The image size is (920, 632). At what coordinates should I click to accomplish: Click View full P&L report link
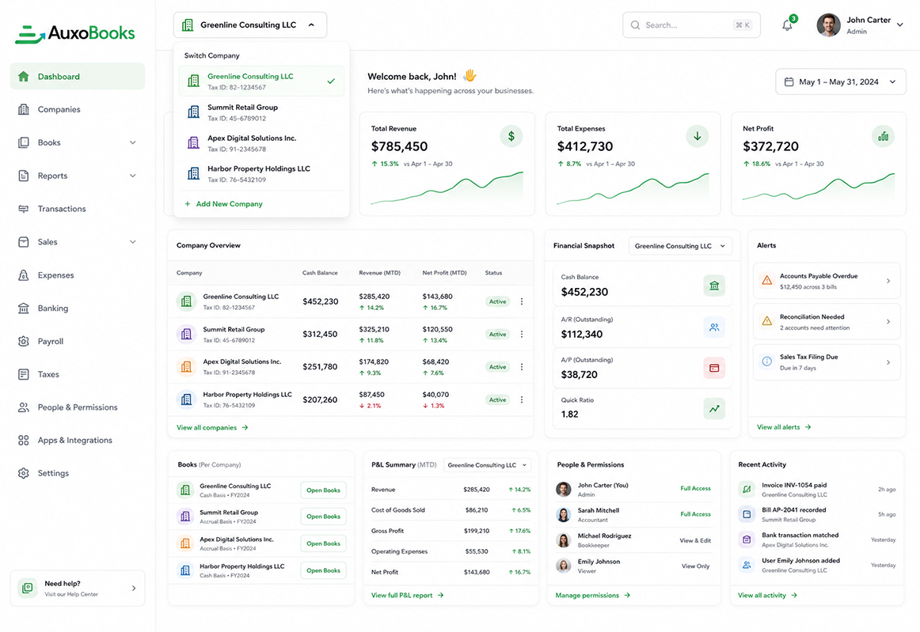(x=407, y=596)
